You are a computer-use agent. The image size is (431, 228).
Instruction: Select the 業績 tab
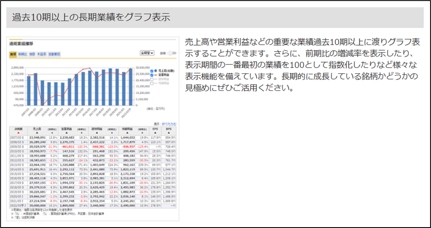(x=13, y=54)
